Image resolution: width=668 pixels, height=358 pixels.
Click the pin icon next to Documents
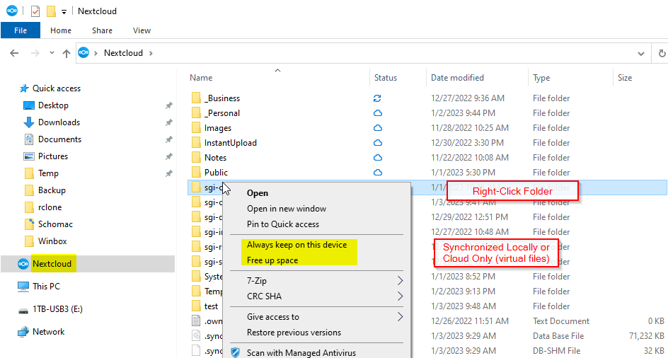pyautogui.click(x=168, y=139)
